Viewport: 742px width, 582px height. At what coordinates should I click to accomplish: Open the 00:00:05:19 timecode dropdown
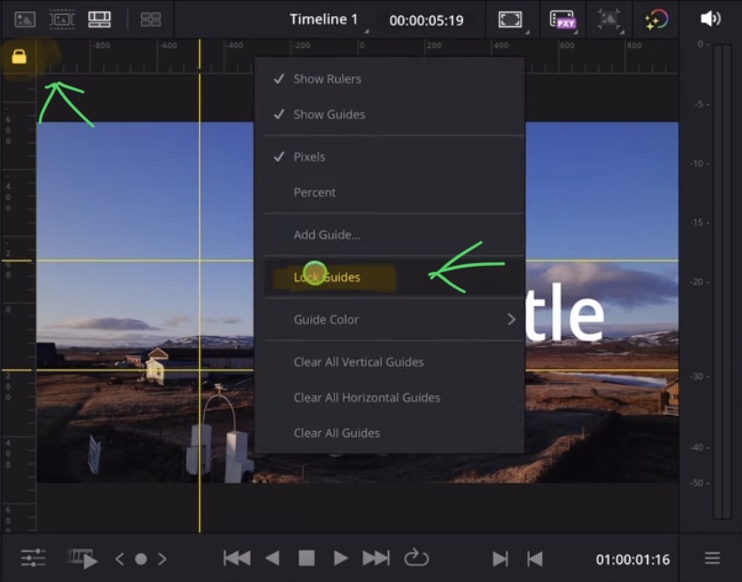[427, 20]
